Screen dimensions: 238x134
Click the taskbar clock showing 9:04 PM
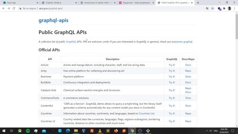(224, 131)
